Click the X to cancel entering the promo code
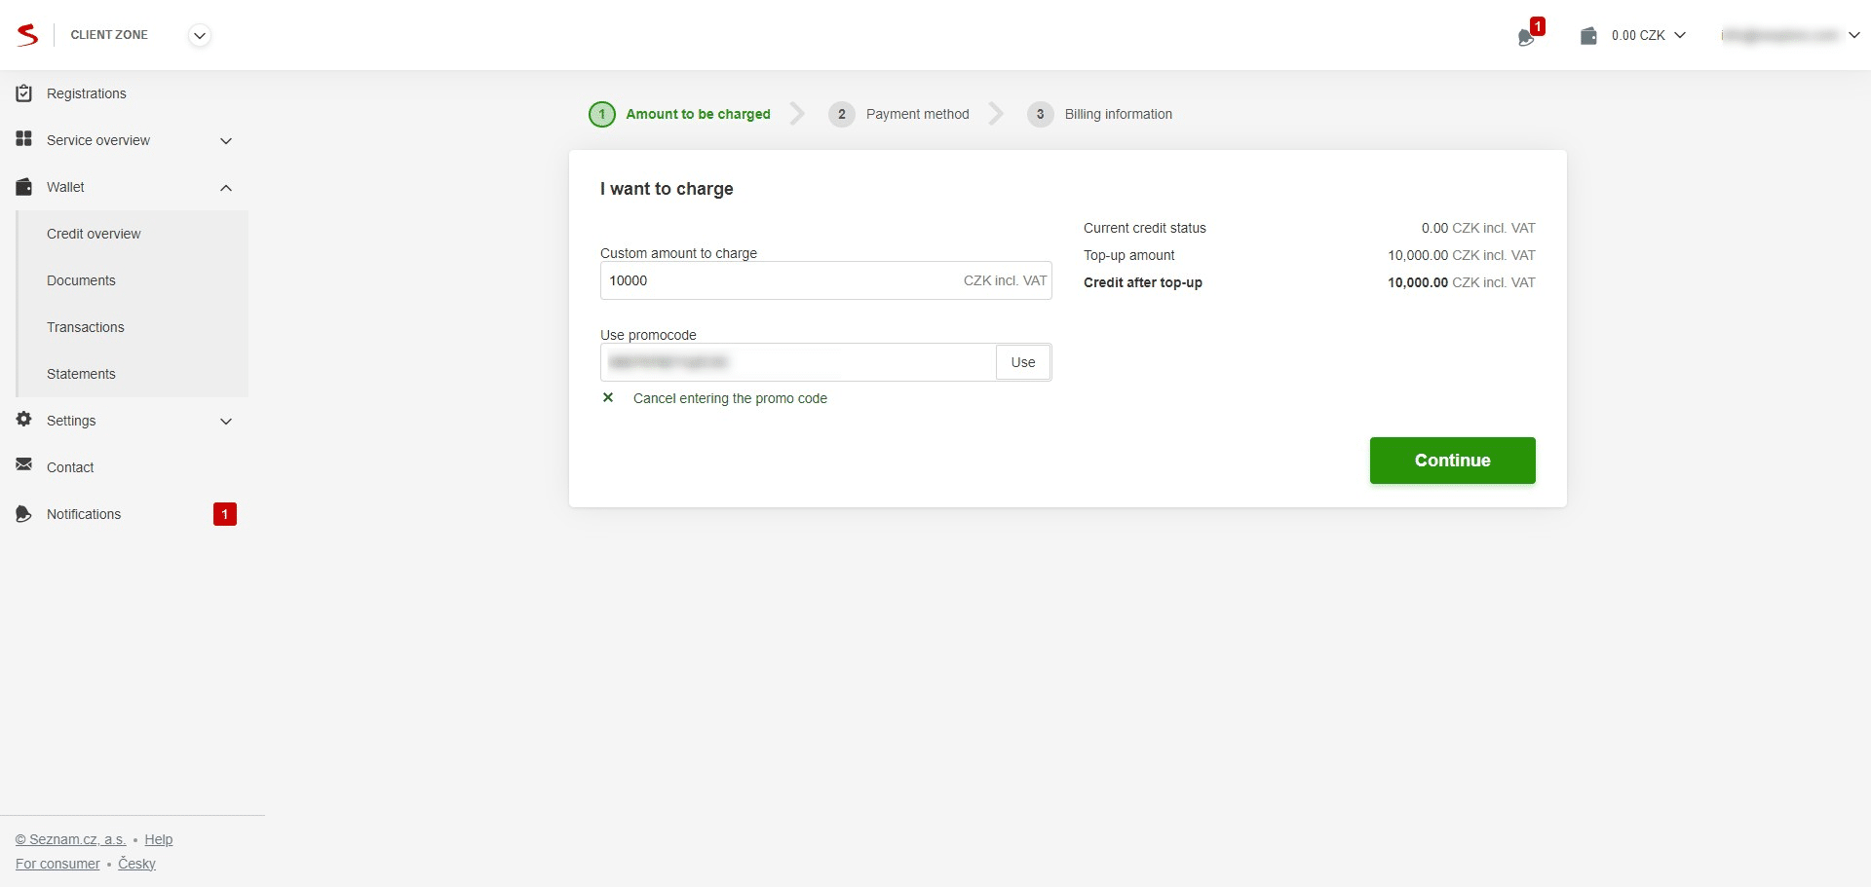 [608, 397]
